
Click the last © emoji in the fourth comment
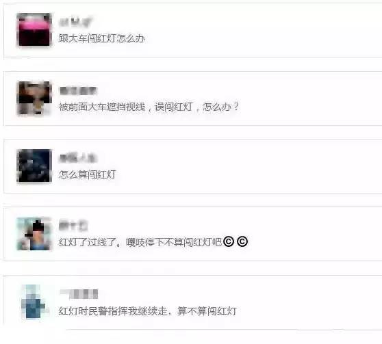tap(242, 241)
